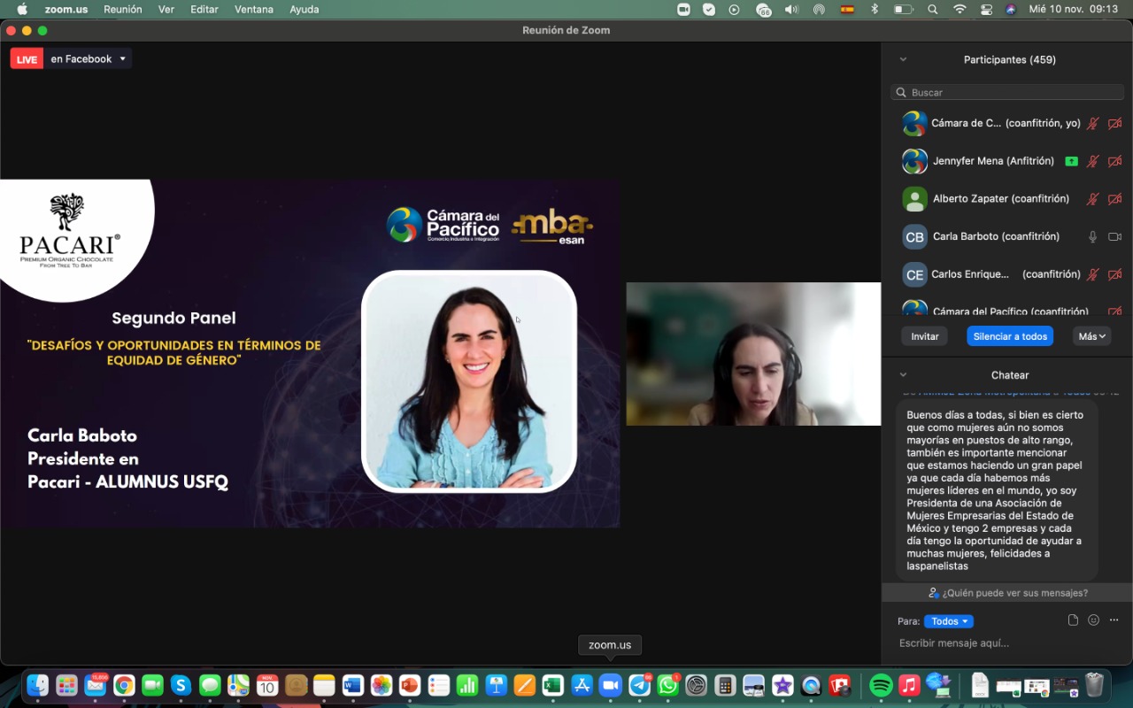Open Skype from the Dock
Screen dimensions: 1133x708
pyautogui.click(x=181, y=685)
